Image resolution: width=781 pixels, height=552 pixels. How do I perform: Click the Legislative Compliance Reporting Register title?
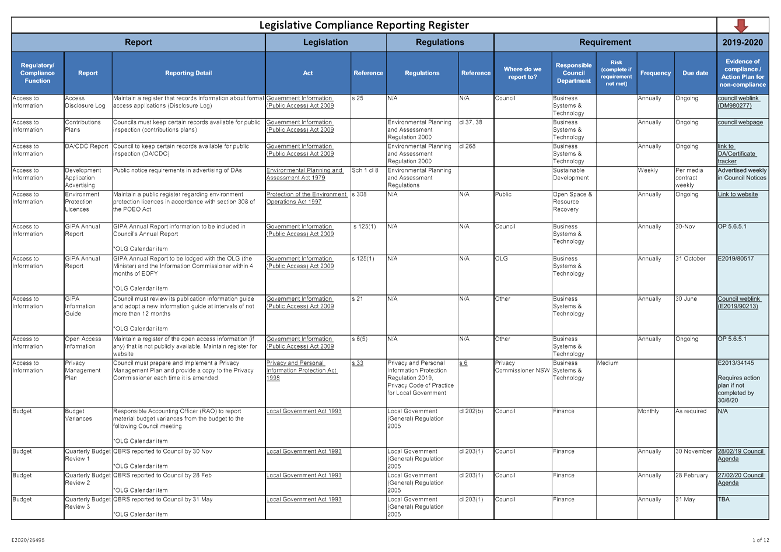pos(364,25)
